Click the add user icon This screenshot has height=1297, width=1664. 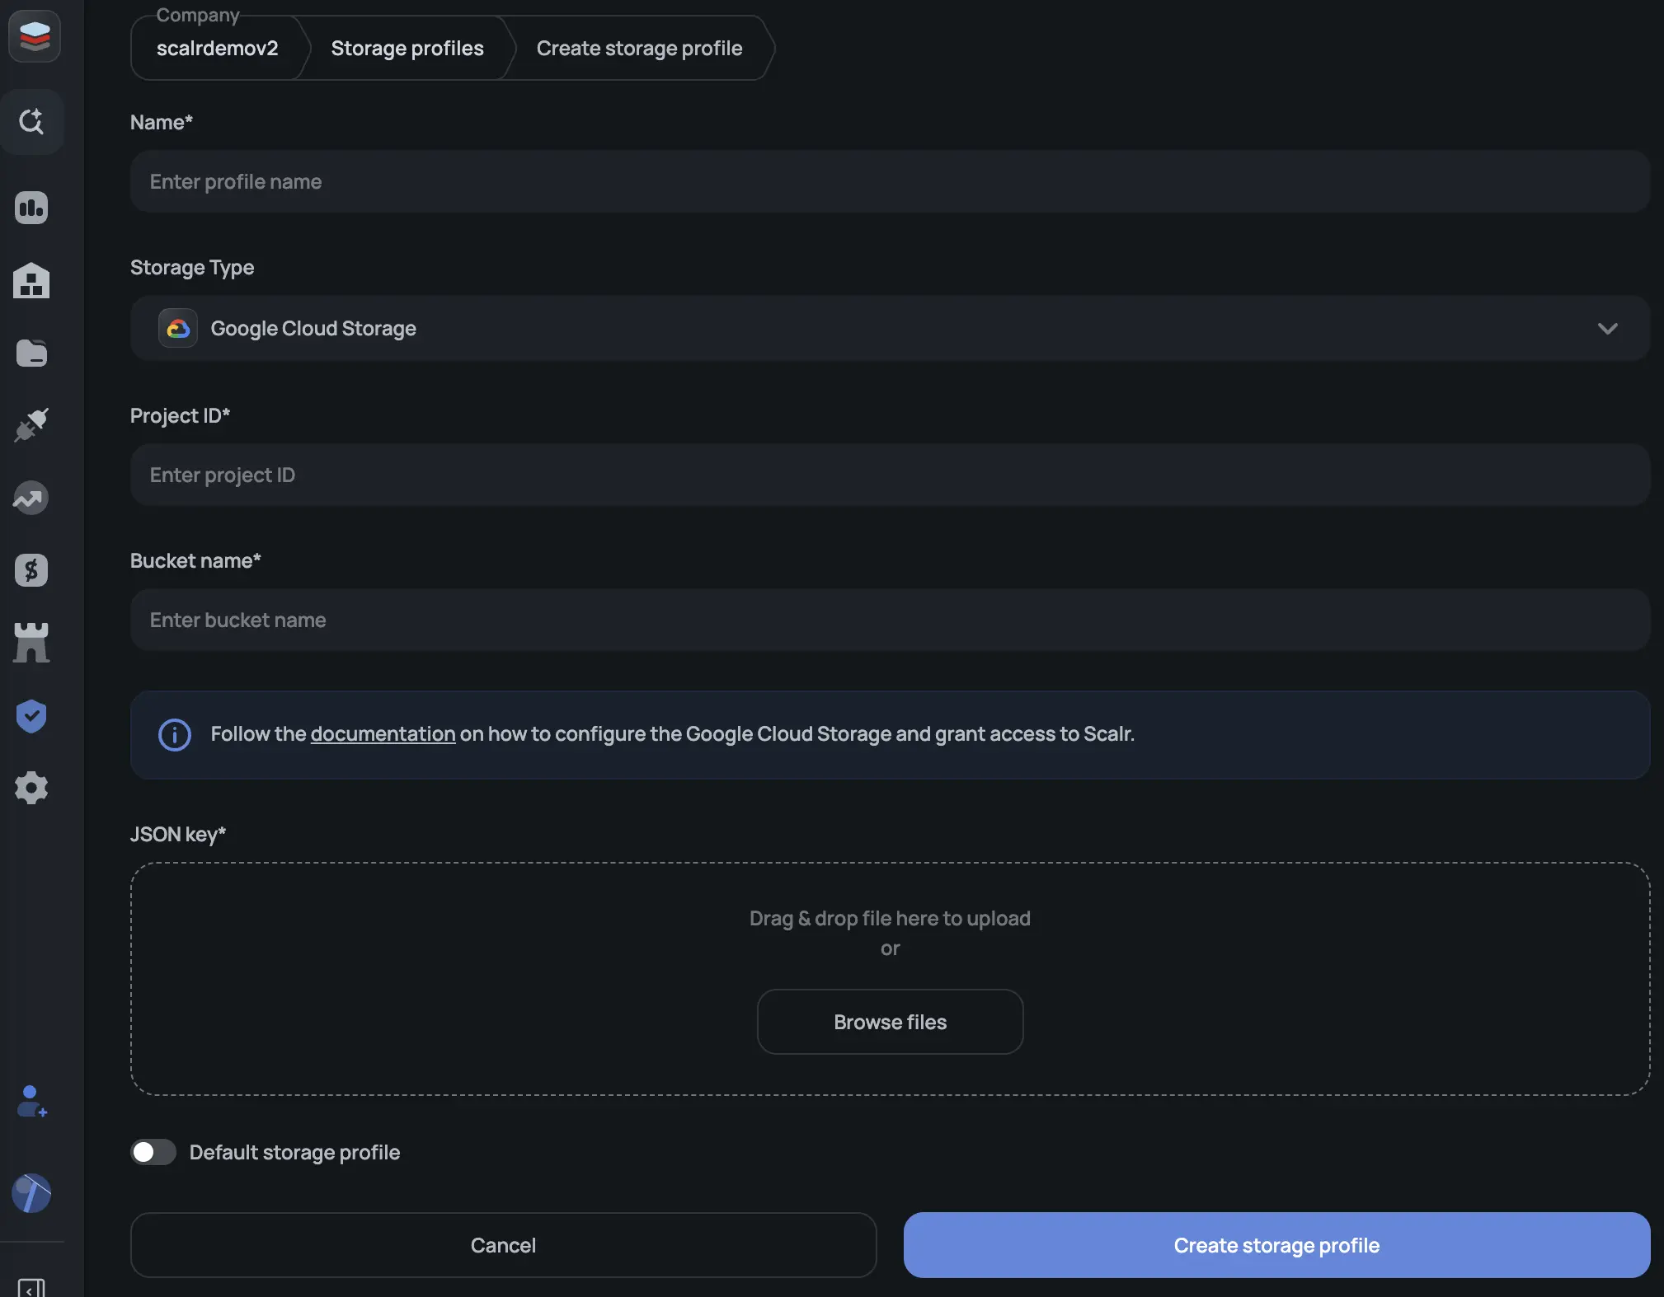point(31,1101)
